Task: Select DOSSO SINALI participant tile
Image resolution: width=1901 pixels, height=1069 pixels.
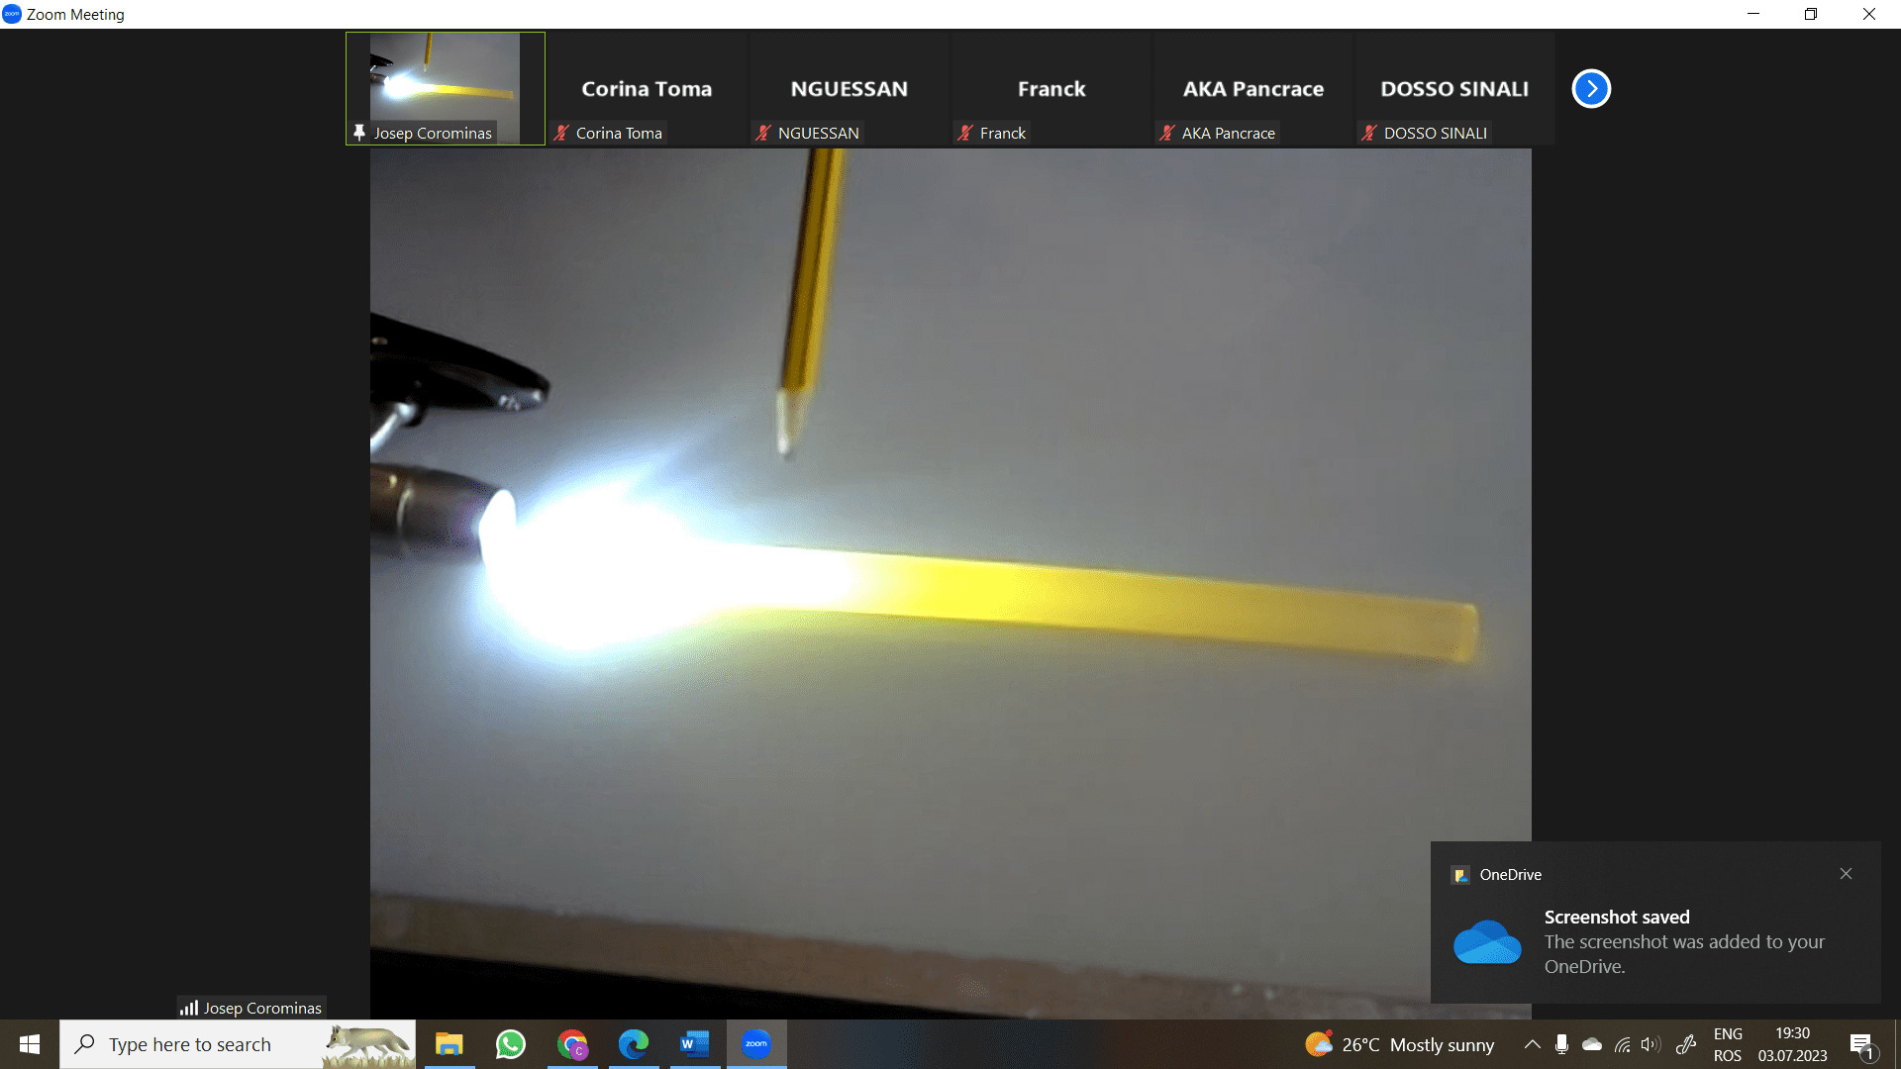Action: click(1455, 89)
